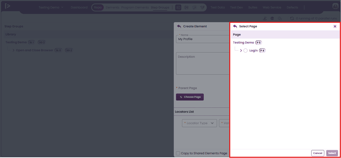Open the vertical three-dot more menu
The width and height of the screenshot is (341, 158).
[x=304, y=7]
